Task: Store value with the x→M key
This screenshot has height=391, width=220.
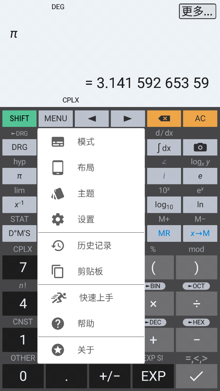Action: [x=200, y=233]
